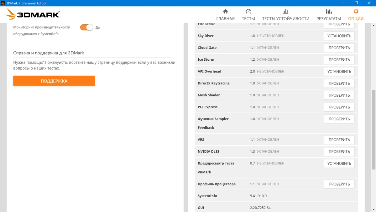Click Справка и поддержка для 3DMark heading
Screen dimensions: 376x212
point(49,53)
